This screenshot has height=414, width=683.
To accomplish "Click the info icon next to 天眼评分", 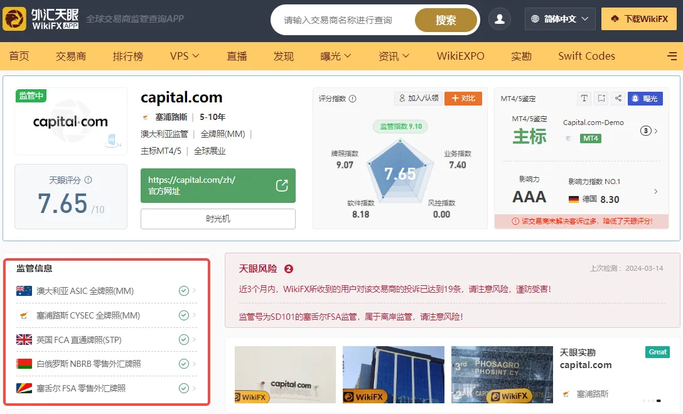I will coord(88,180).
